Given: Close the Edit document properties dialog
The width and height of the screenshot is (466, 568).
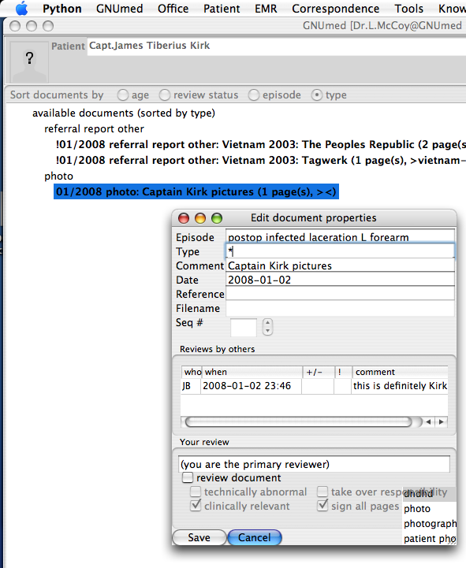Looking at the screenshot, I should [184, 218].
